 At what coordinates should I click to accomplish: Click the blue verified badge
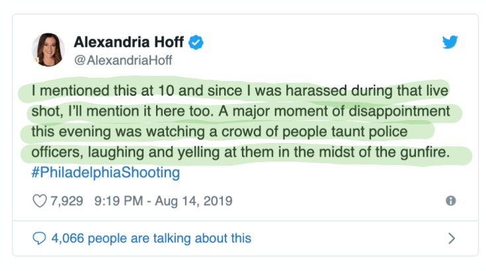[x=196, y=43]
